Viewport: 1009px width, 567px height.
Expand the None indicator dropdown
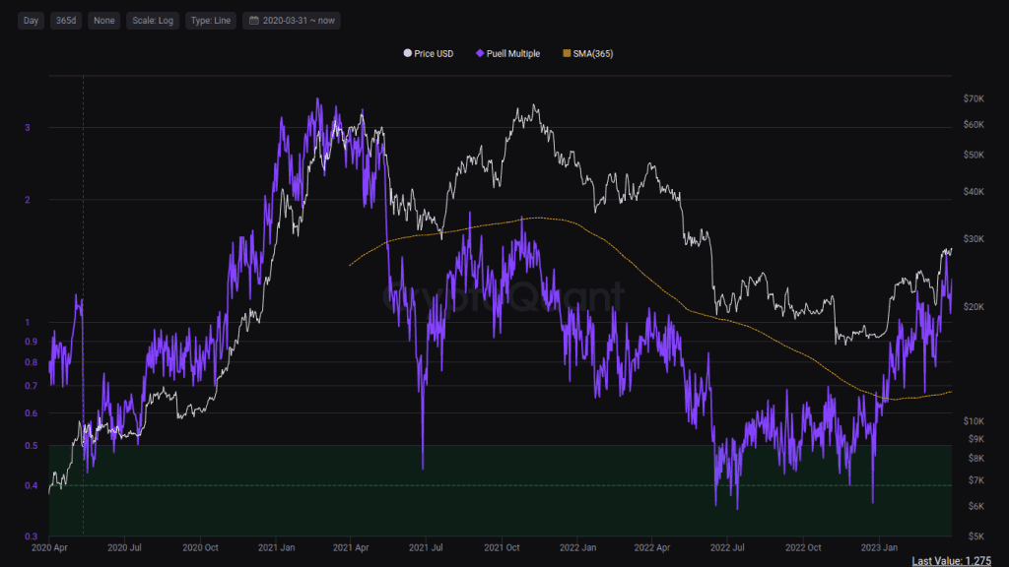103,21
